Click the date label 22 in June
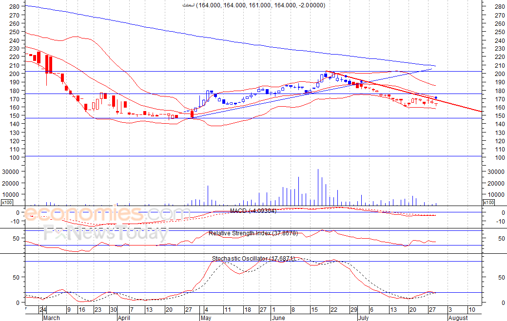507x321 pixels. pyautogui.click(x=333, y=310)
